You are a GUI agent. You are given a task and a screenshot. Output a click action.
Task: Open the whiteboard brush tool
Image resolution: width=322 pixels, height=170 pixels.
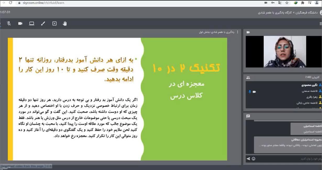[x=43, y=24]
